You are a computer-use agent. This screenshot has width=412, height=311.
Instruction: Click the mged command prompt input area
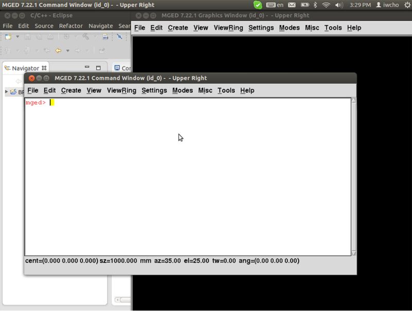[51, 103]
